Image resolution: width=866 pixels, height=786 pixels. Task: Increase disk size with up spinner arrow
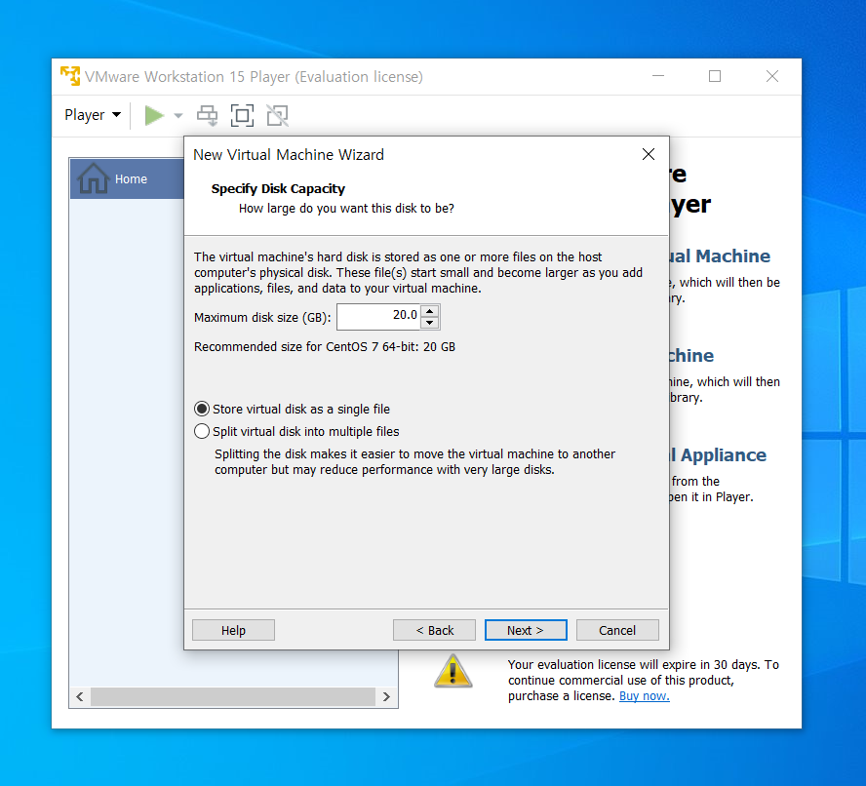pos(430,310)
